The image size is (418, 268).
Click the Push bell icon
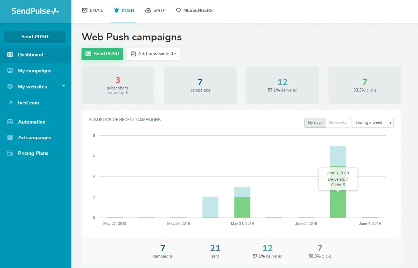(116, 10)
